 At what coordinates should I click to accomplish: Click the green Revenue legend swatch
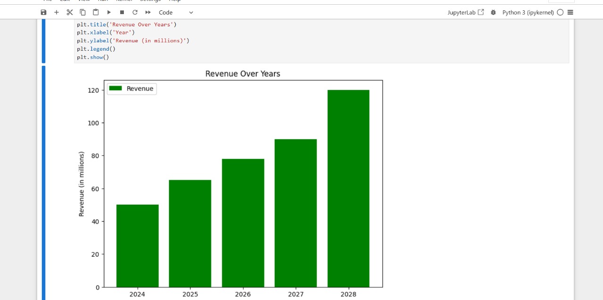pos(115,88)
